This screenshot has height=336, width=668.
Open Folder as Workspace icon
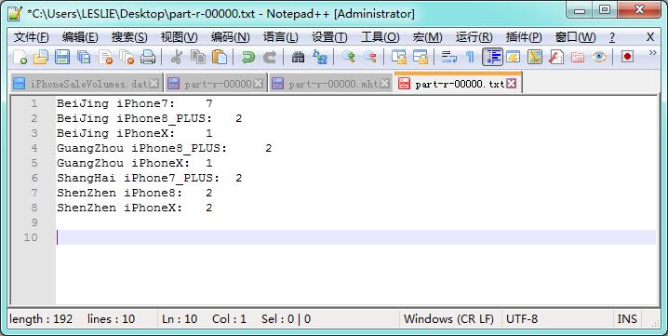[577, 57]
